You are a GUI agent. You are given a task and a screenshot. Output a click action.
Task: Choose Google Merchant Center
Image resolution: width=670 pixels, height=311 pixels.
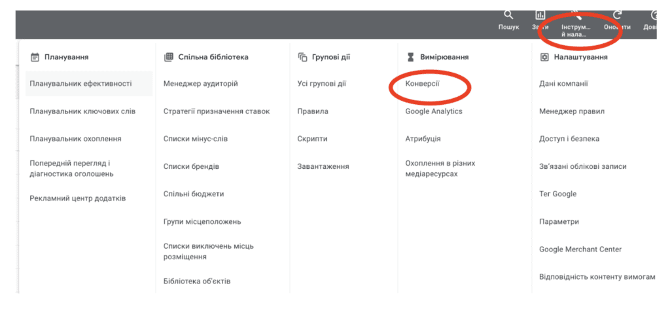click(580, 249)
